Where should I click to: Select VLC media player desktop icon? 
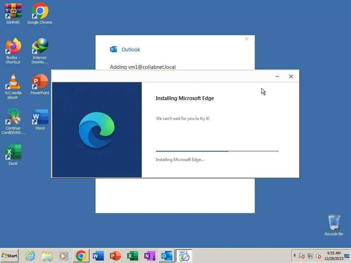[x=13, y=86]
